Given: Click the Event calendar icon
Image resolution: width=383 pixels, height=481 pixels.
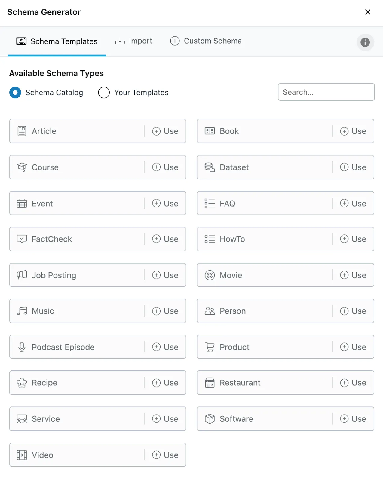Looking at the screenshot, I should point(22,204).
